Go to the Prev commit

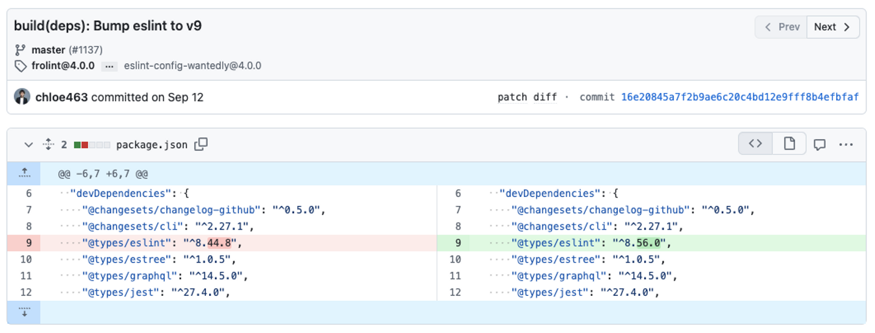click(781, 27)
